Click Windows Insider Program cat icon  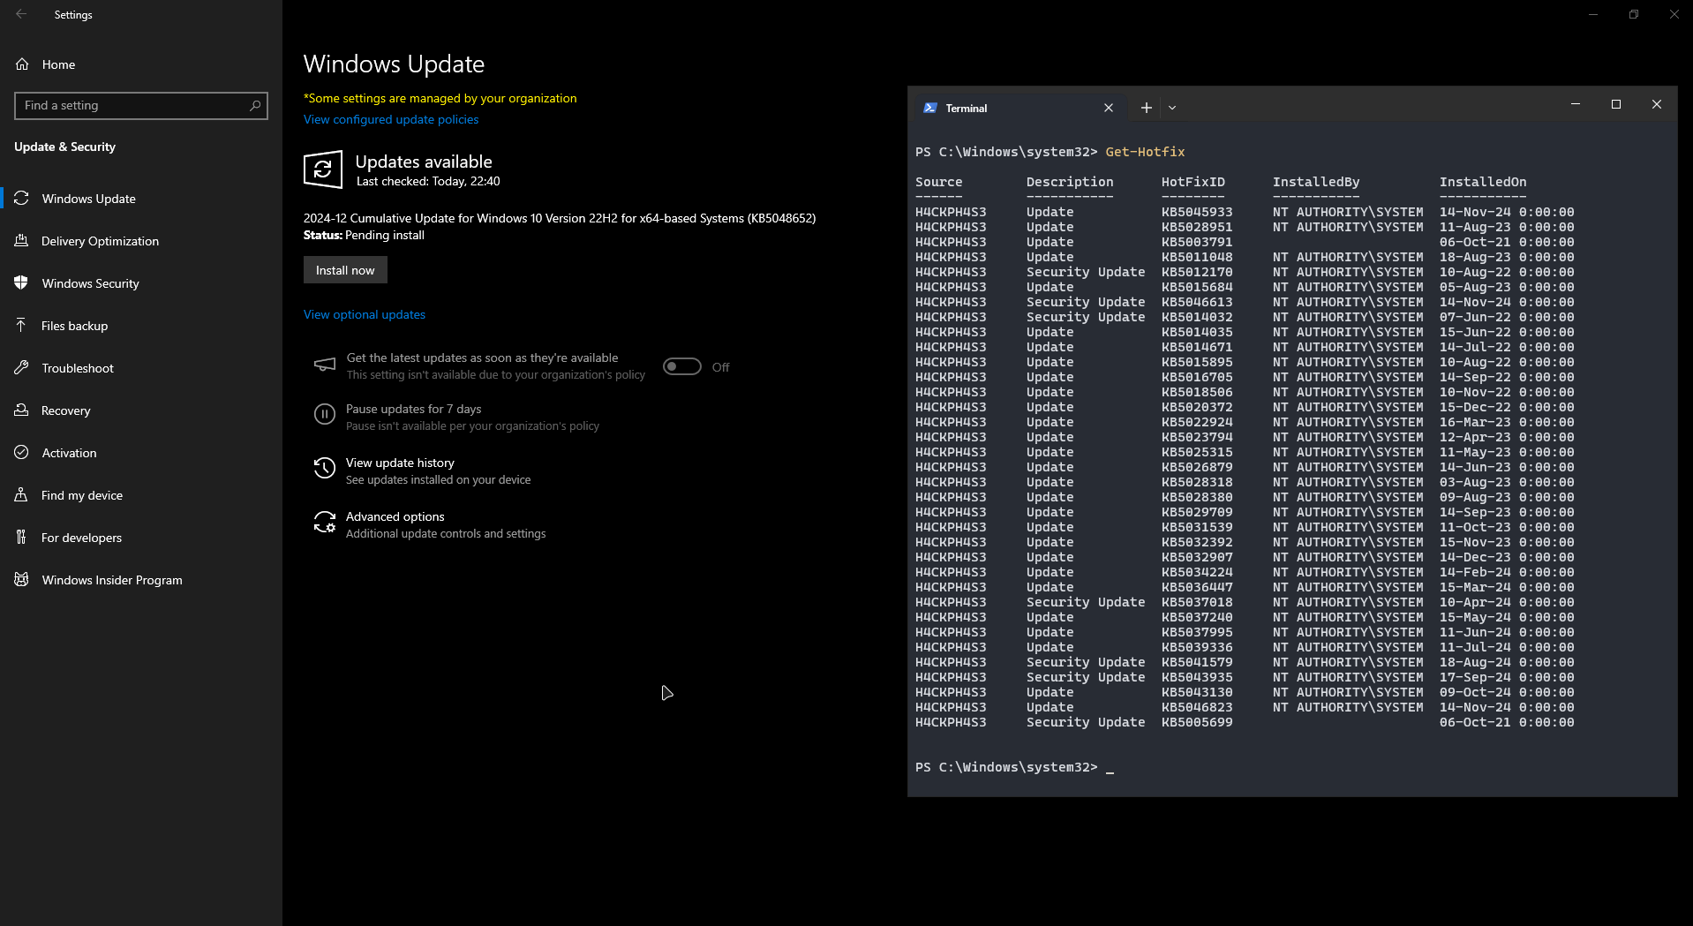(22, 580)
